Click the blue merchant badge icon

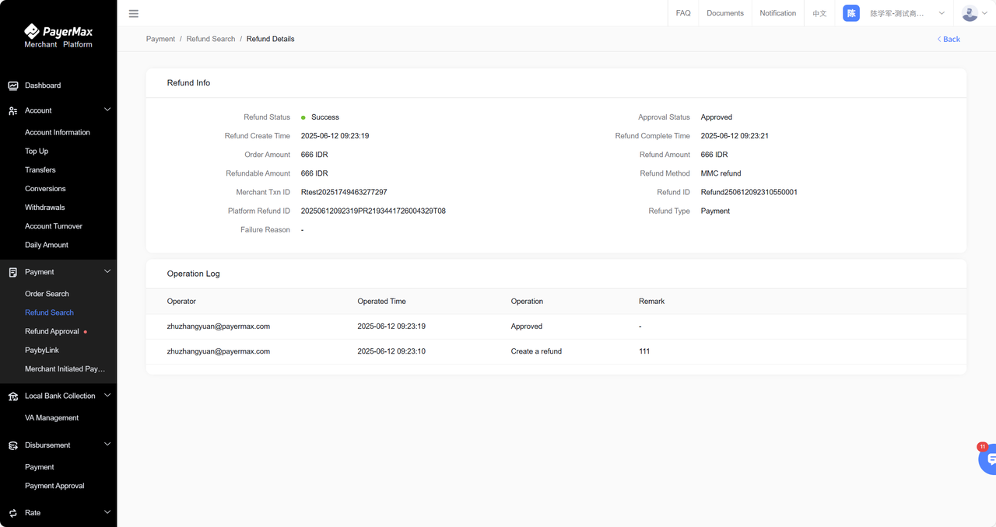pyautogui.click(x=851, y=13)
